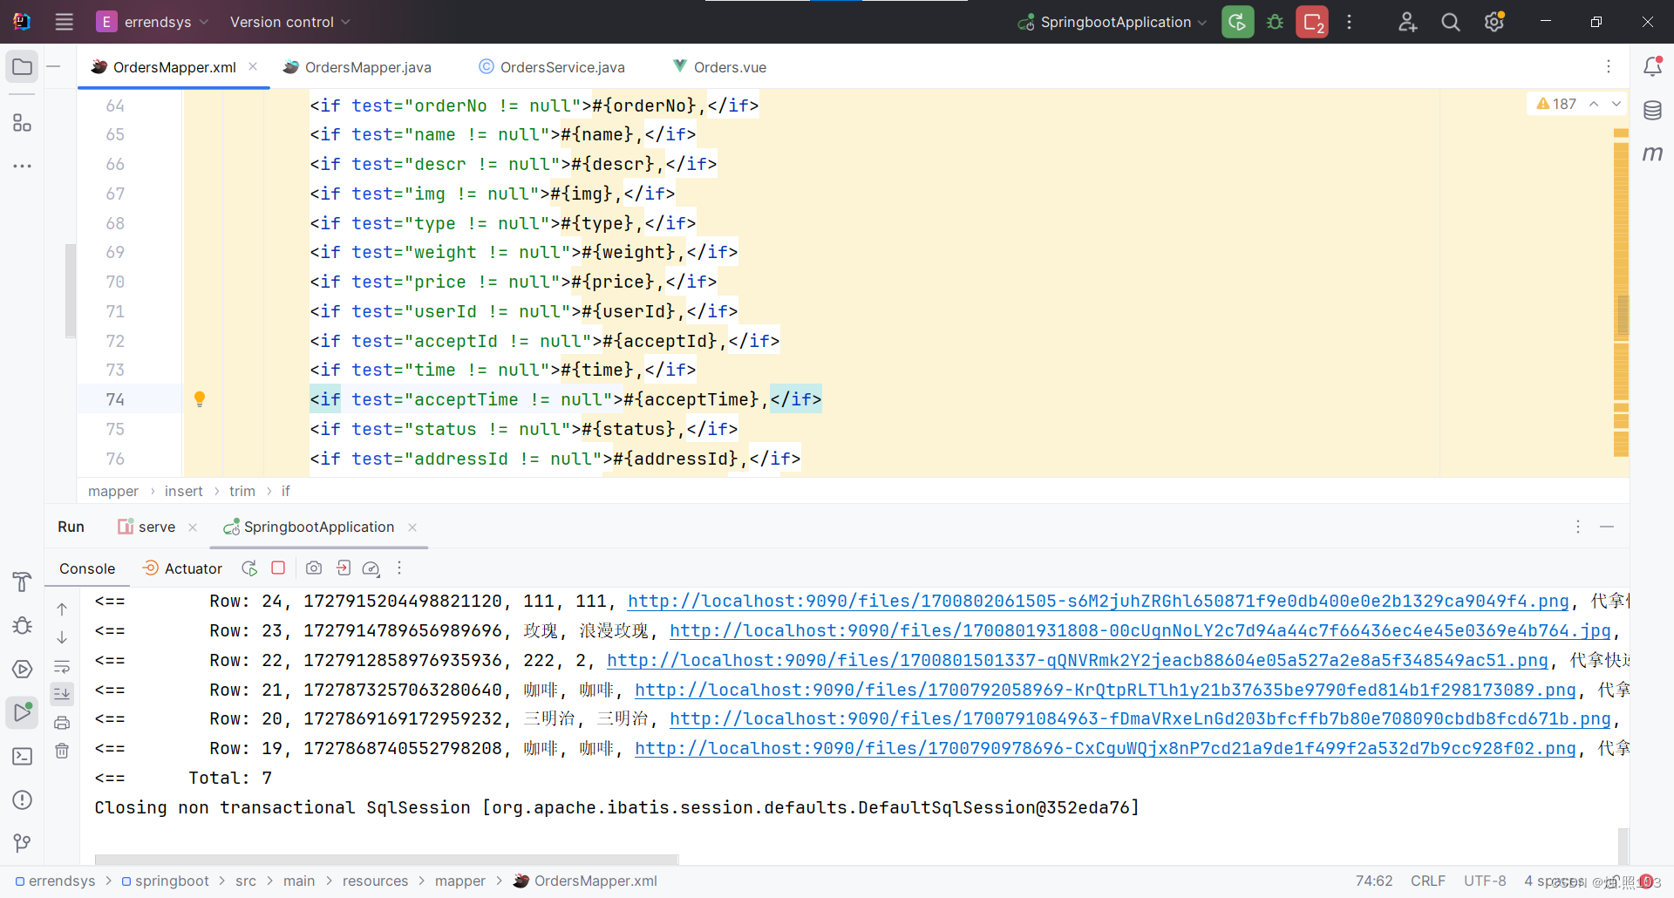Click the 187 warnings indicator
Screen dimensions: 1674x898
pos(1560,103)
